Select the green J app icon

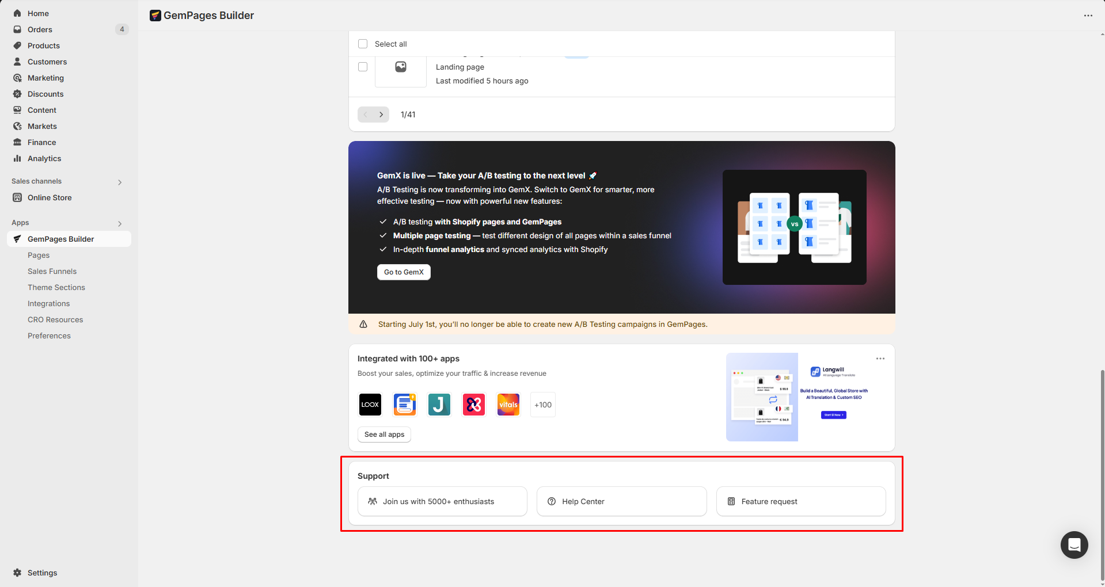click(x=439, y=405)
